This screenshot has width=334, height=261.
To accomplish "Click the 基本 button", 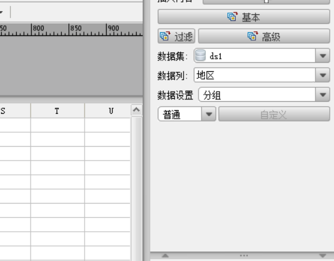I will [x=243, y=17].
